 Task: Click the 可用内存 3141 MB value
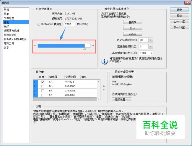[70, 14]
